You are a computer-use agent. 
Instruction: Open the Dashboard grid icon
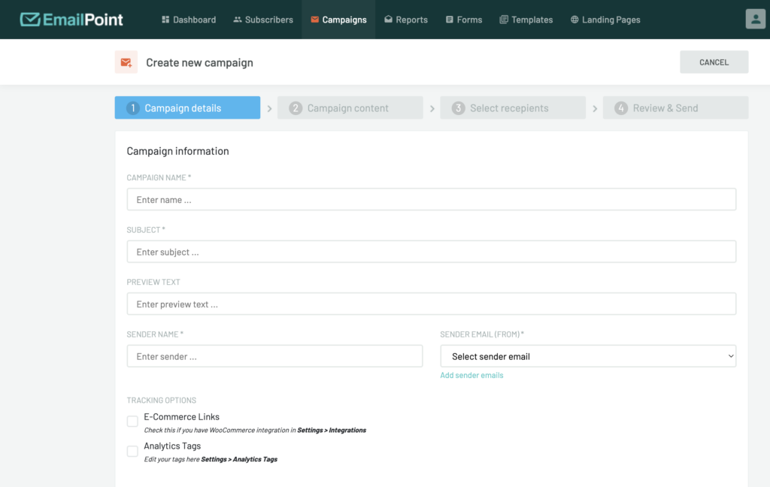click(x=165, y=20)
